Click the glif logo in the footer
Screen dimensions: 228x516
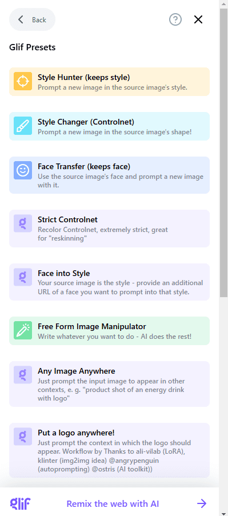[x=21, y=503]
